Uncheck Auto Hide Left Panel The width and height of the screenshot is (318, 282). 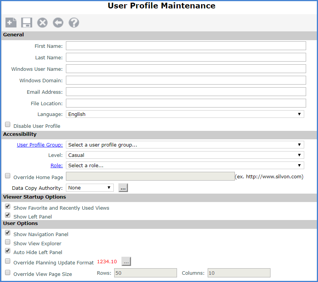(x=8, y=251)
